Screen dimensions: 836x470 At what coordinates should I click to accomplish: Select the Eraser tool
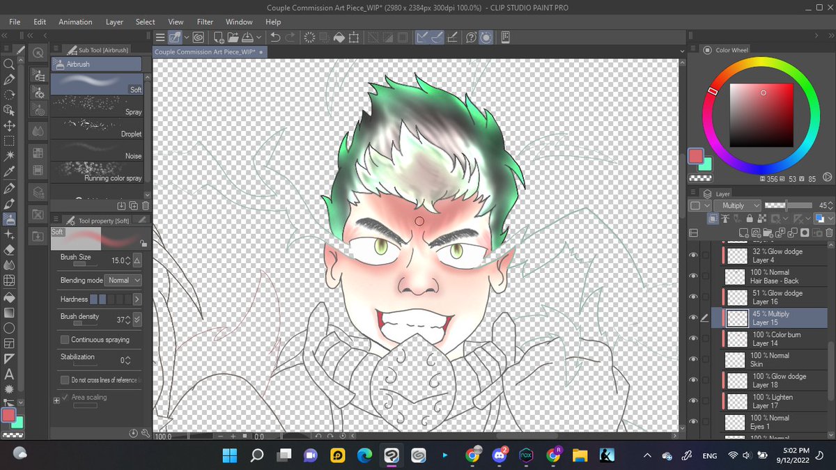tap(9, 249)
